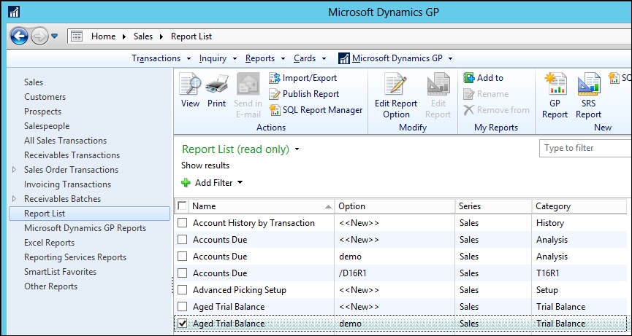Click Home in the breadcrumb
Viewport: 632px width, 336px height.
[x=103, y=36]
